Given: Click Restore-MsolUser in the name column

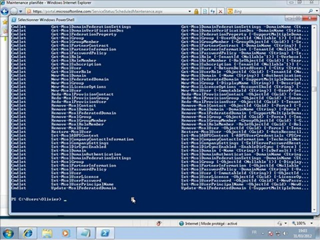Looking at the screenshot, I should tap(71, 132).
